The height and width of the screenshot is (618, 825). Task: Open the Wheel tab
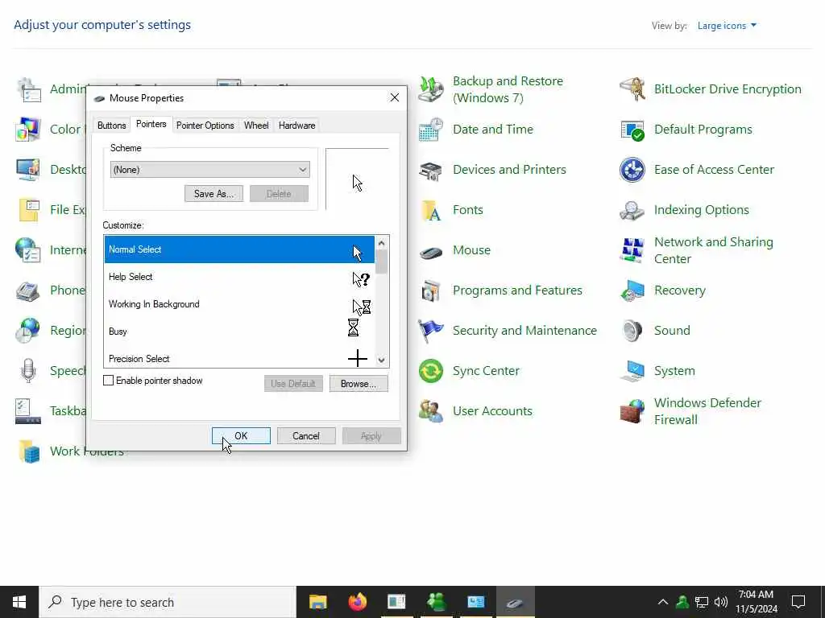(256, 126)
